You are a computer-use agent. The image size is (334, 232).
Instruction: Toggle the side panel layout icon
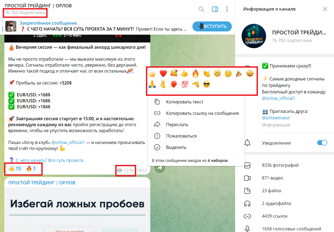(215, 9)
